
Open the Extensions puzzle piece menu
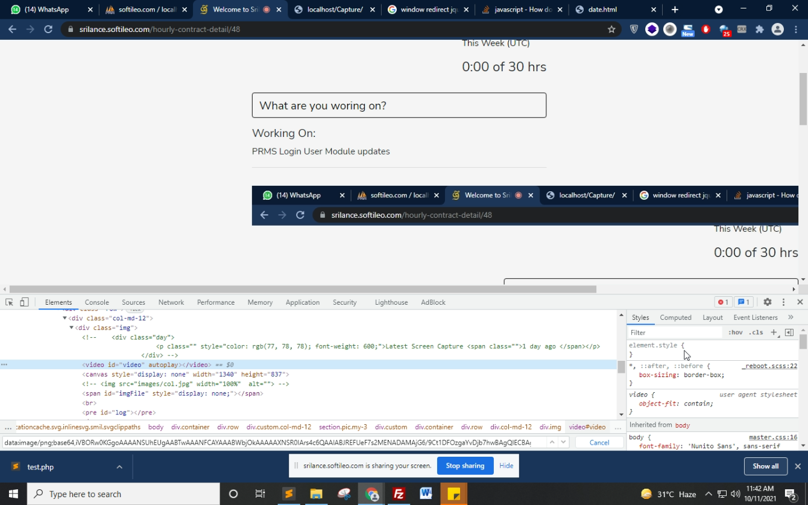tap(760, 29)
